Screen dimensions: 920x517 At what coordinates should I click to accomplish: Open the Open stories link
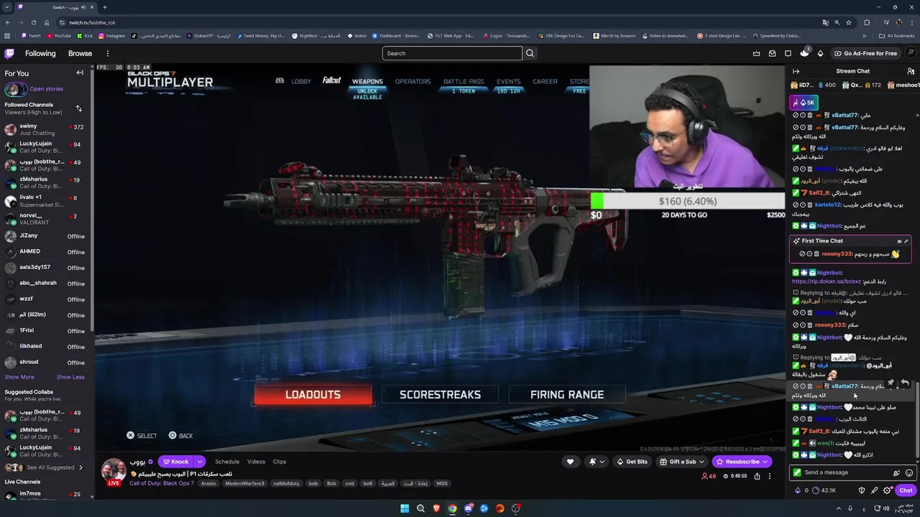[47, 89]
